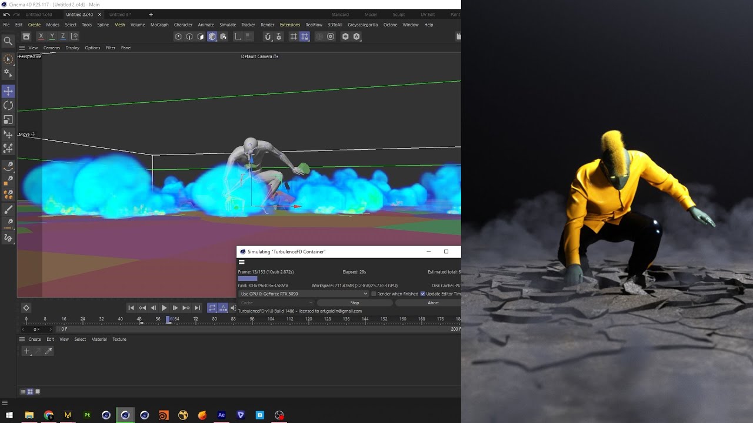Open viewport hamburger menu
This screenshot has height=423, width=753.
[x=22, y=48]
